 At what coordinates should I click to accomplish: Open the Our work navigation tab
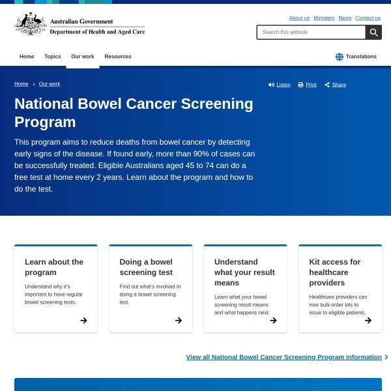pyautogui.click(x=83, y=57)
